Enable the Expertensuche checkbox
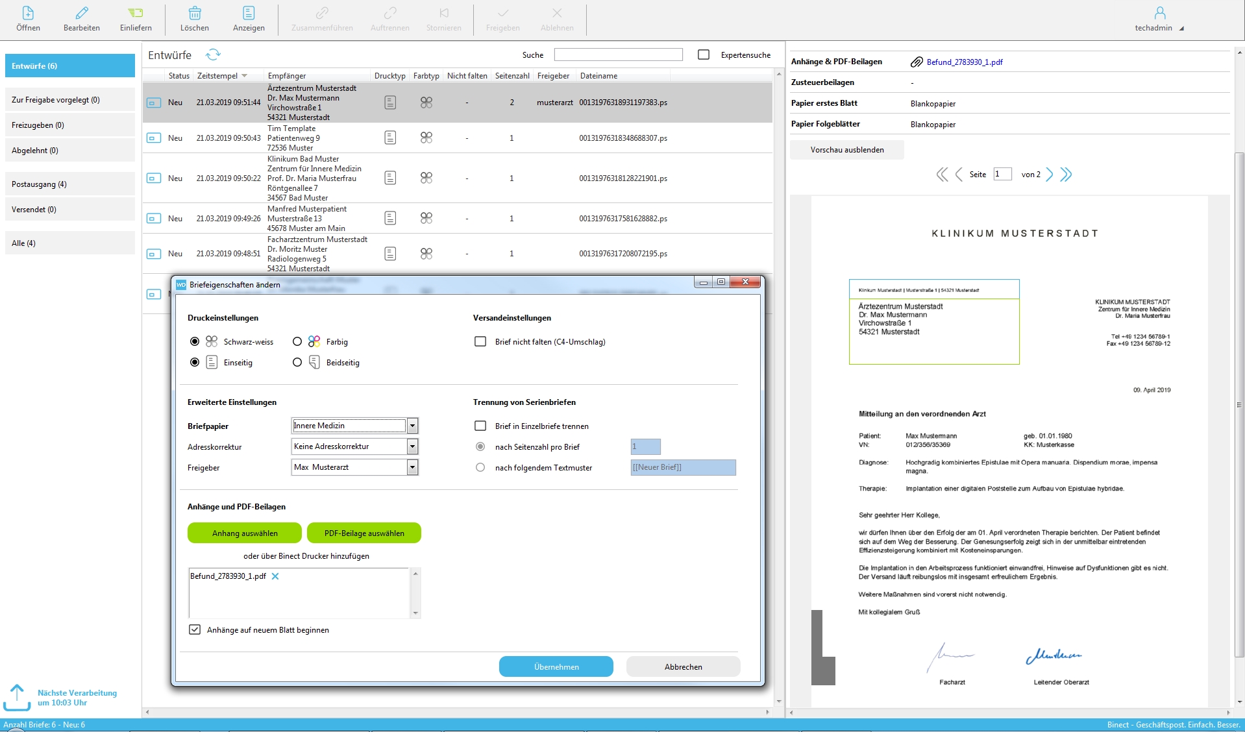Image resolution: width=1245 pixels, height=732 pixels. point(704,55)
